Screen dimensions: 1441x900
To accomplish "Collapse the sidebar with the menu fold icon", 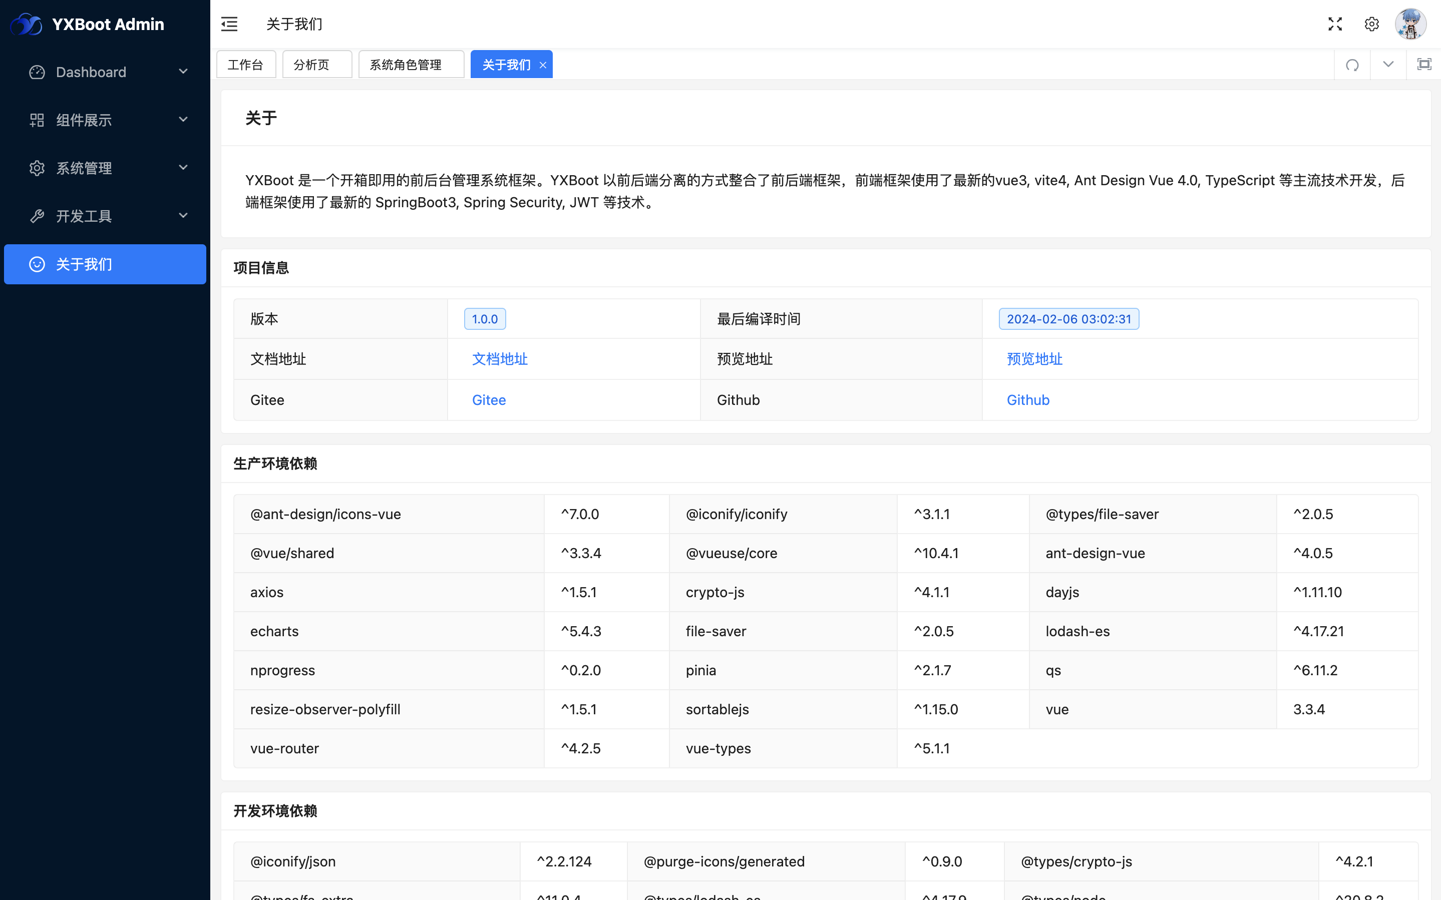I will 230,24.
